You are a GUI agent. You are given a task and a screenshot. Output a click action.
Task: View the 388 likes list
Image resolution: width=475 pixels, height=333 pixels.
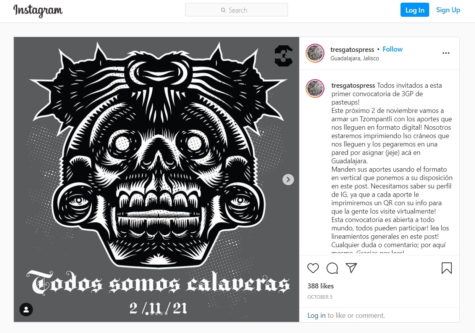pos(321,286)
